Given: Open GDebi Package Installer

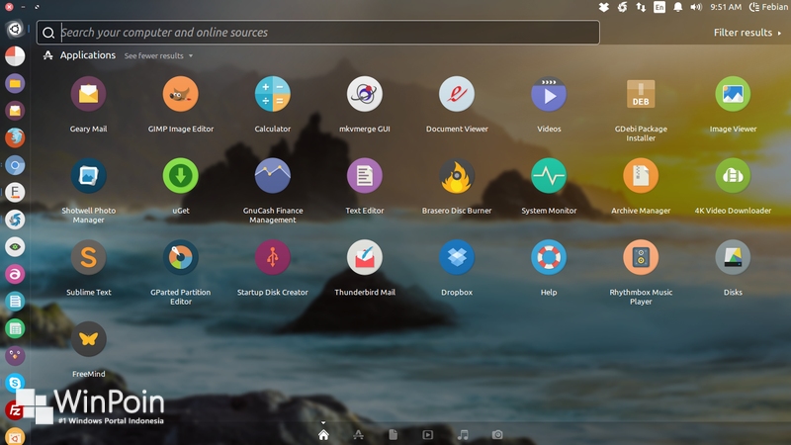Looking at the screenshot, I should (641, 94).
